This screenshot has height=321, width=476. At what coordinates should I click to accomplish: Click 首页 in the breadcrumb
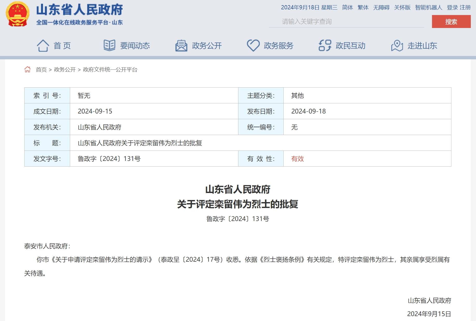[x=41, y=69]
